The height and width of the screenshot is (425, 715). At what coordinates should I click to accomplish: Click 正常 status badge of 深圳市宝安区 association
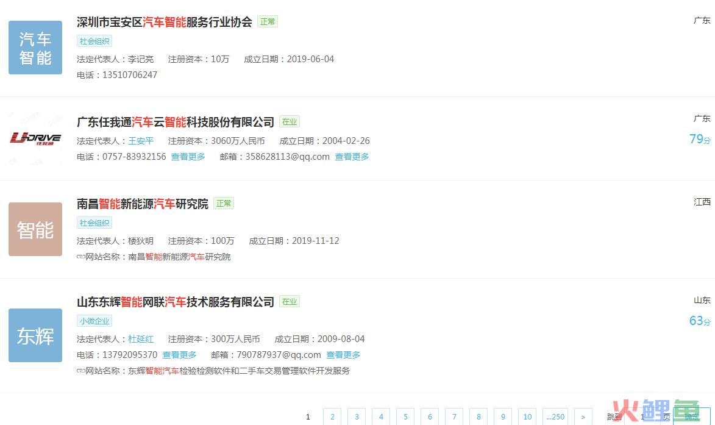tap(268, 21)
